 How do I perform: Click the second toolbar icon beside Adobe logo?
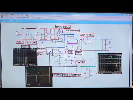coord(7,17)
